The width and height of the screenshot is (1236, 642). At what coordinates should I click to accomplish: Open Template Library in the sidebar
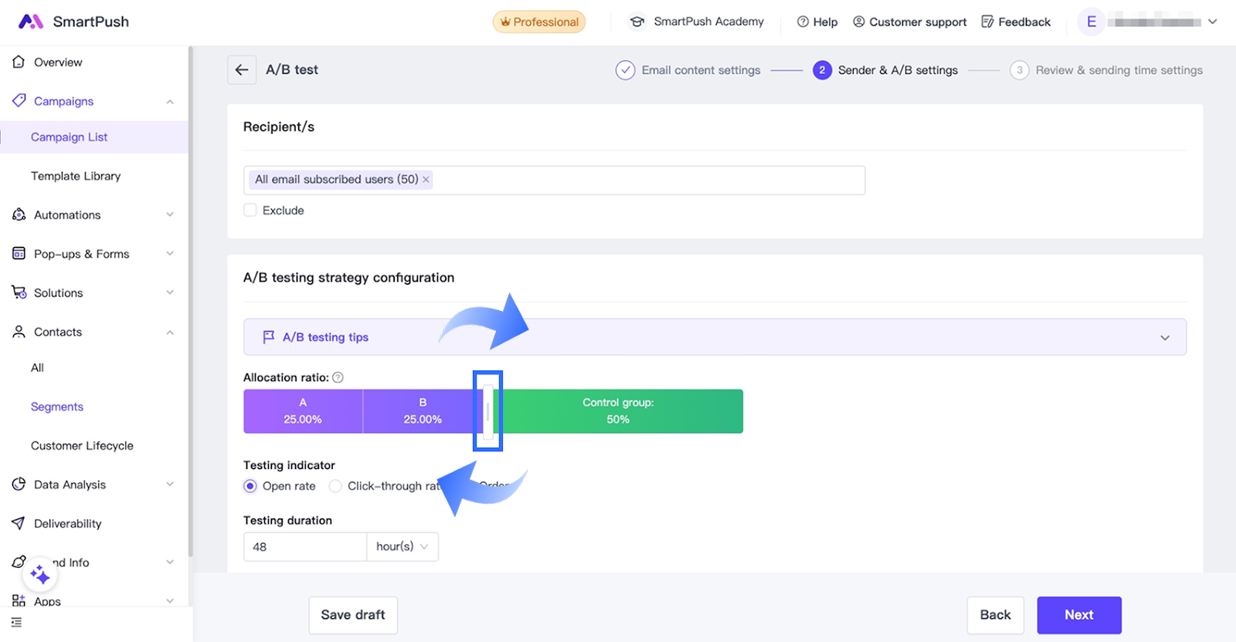click(76, 176)
